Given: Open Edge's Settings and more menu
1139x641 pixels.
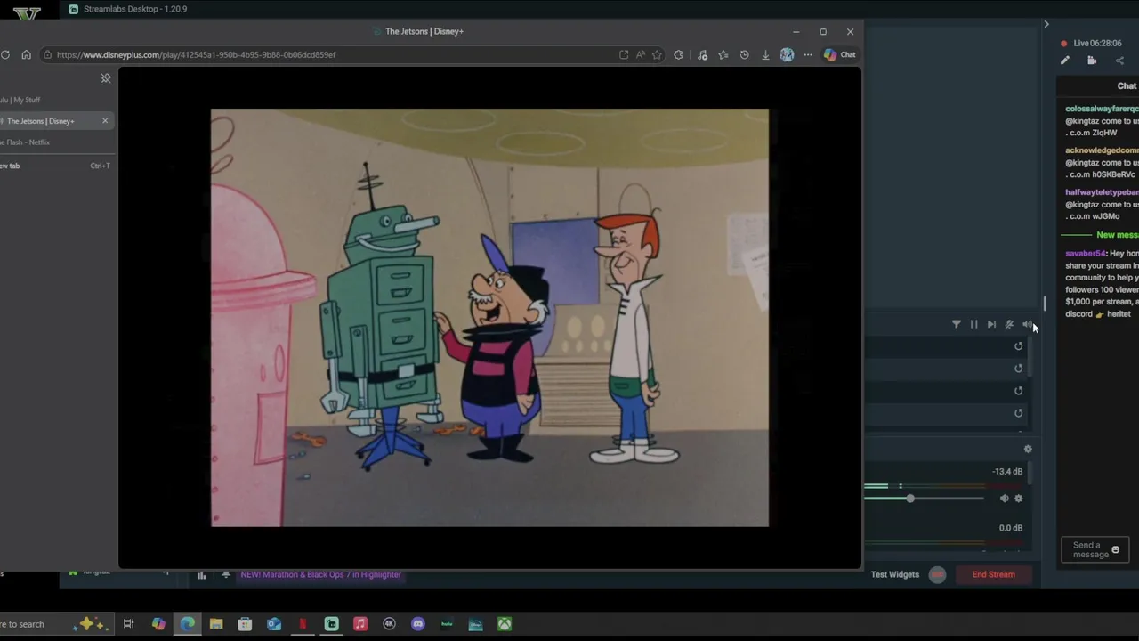Looking at the screenshot, I should (808, 54).
